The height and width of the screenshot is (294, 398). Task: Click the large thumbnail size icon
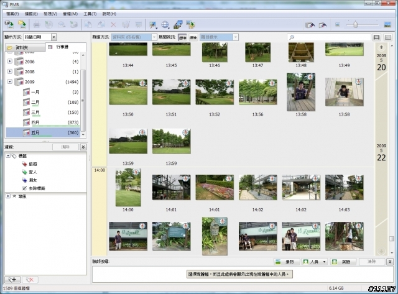[387, 25]
